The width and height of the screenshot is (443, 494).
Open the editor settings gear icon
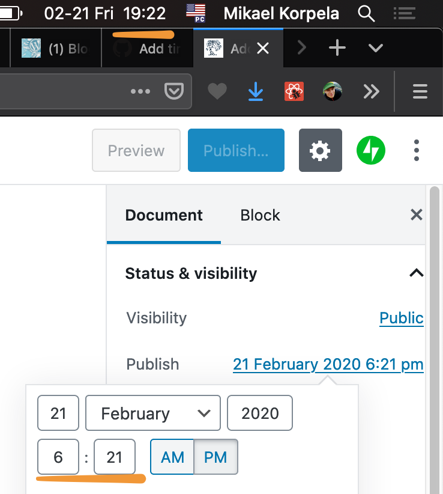(x=320, y=150)
